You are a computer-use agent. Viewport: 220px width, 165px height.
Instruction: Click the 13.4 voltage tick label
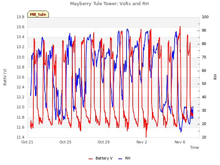[x=21, y=37]
